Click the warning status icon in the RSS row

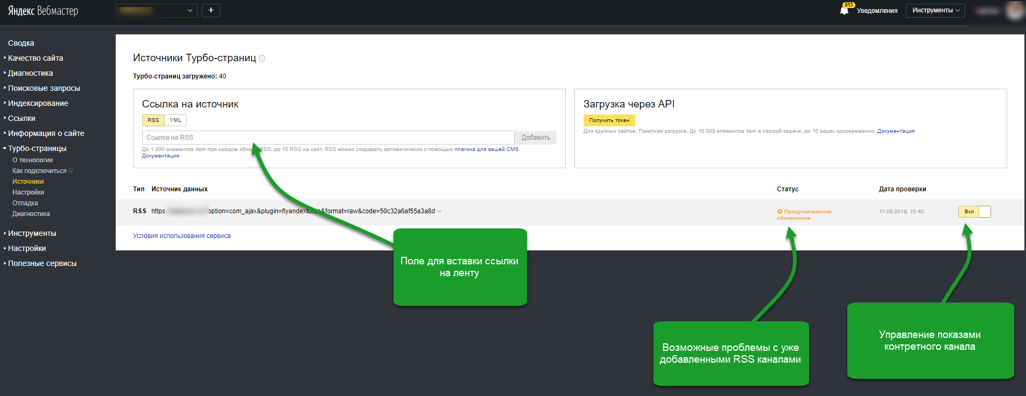pyautogui.click(x=779, y=212)
